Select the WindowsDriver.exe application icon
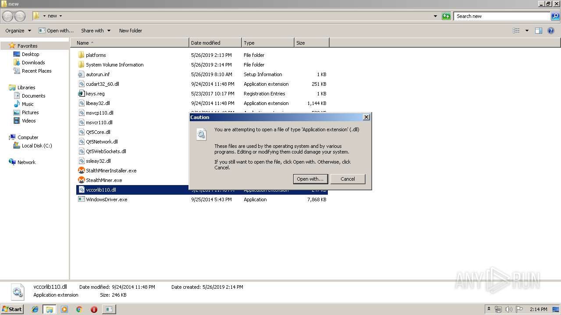The image size is (561, 315). pyautogui.click(x=81, y=199)
